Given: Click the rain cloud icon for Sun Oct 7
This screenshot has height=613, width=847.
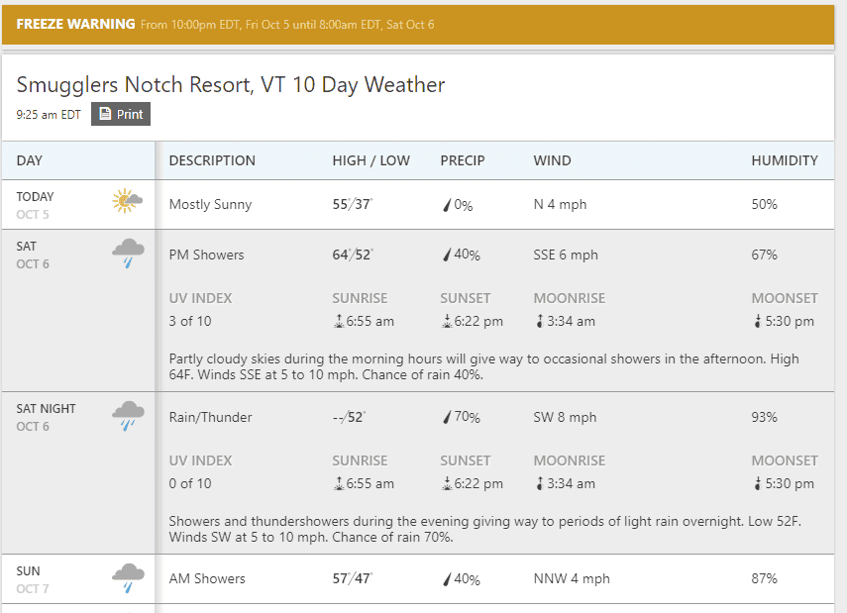Looking at the screenshot, I should [128, 578].
